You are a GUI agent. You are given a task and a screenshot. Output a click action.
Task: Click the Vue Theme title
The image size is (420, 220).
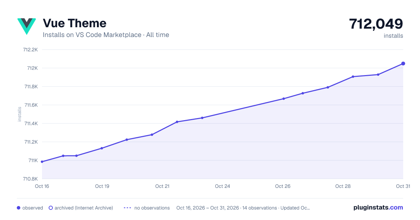coord(75,23)
